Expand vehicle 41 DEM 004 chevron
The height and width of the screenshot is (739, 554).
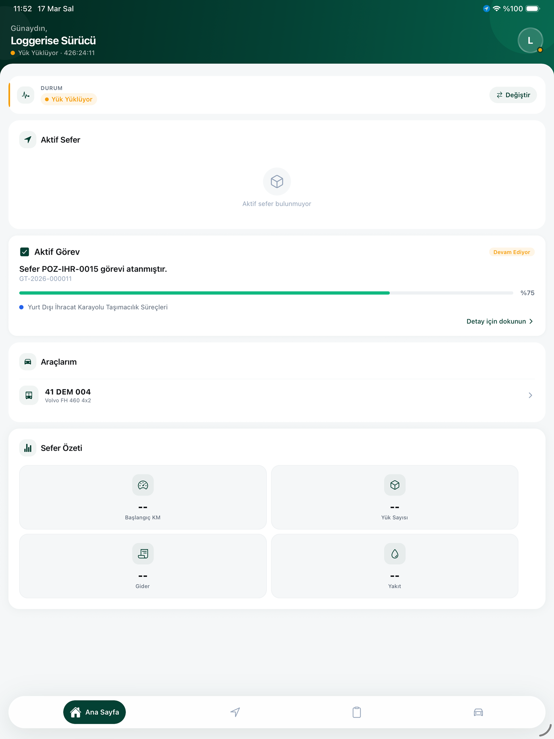tap(530, 395)
